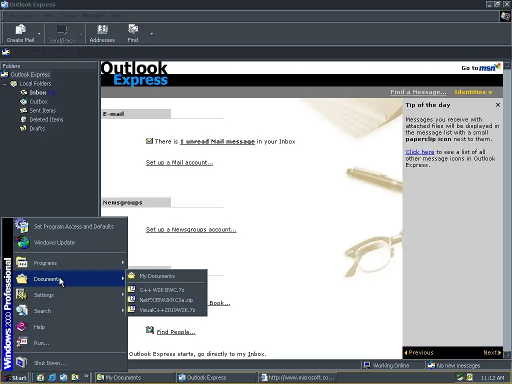Click Set up a Newsgroups account link
Viewport: 512px width, 384px height.
point(191,229)
